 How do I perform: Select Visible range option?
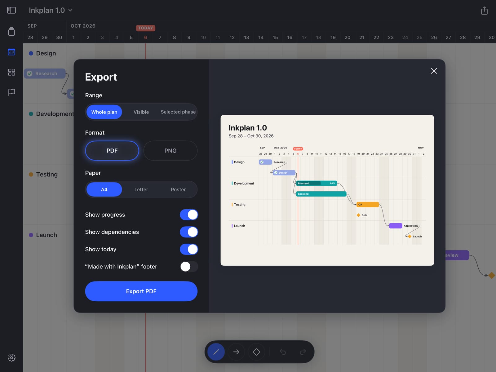[141, 112]
